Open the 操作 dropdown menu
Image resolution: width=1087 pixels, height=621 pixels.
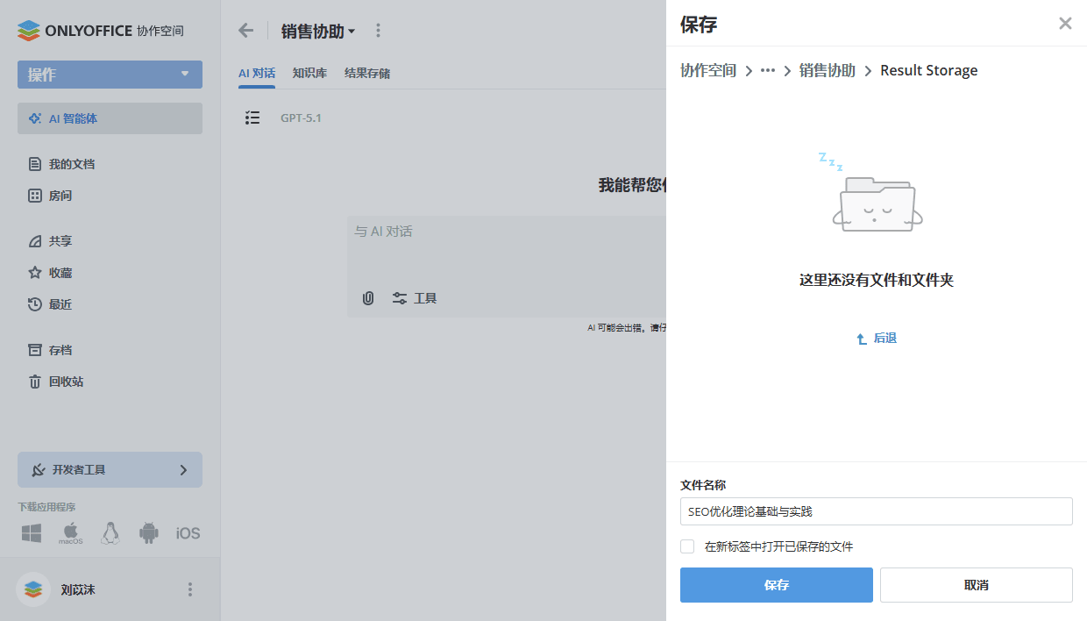click(x=109, y=75)
